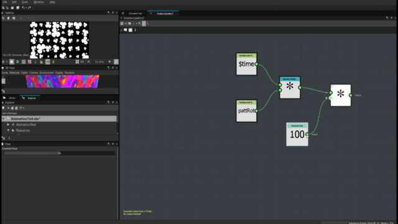Toggle the green channel icon in 2D view
The height and width of the screenshot is (224, 398).
(17, 62)
